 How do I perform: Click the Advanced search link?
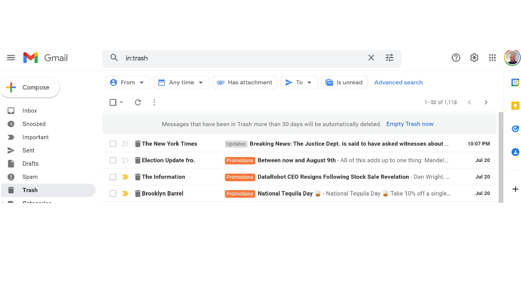point(398,83)
